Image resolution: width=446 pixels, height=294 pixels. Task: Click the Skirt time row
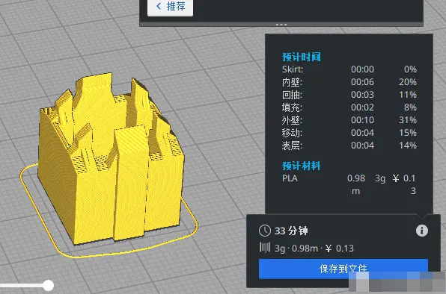click(349, 69)
